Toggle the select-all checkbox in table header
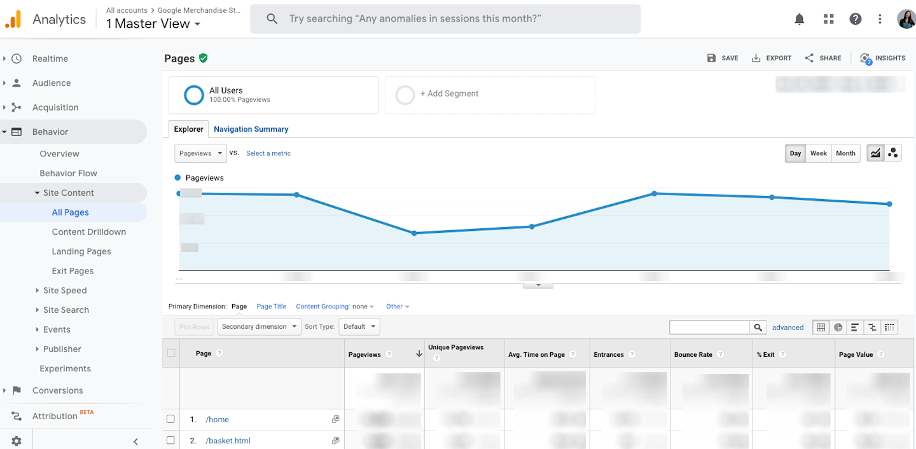Screen dimensions: 916x449 (171, 353)
